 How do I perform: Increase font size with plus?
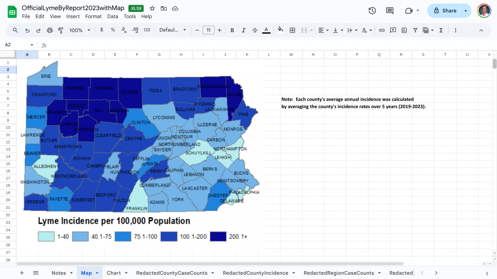(x=219, y=30)
